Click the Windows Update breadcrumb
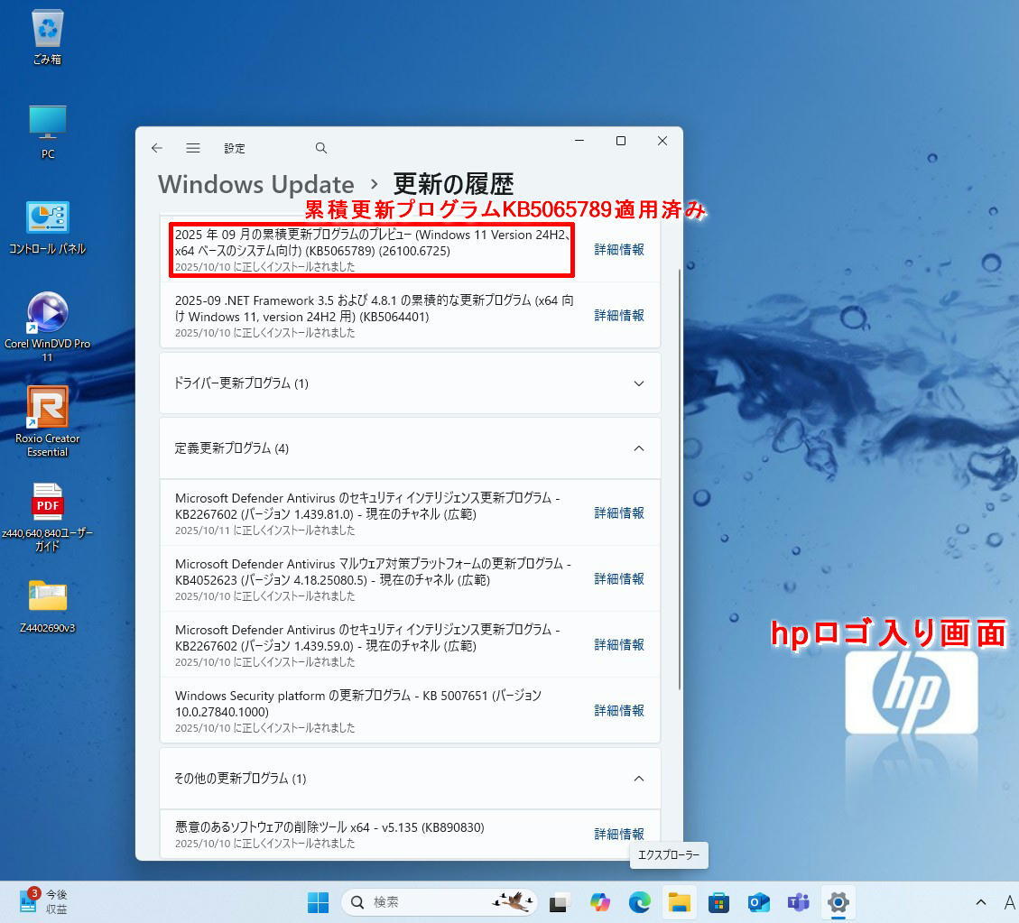 [255, 184]
